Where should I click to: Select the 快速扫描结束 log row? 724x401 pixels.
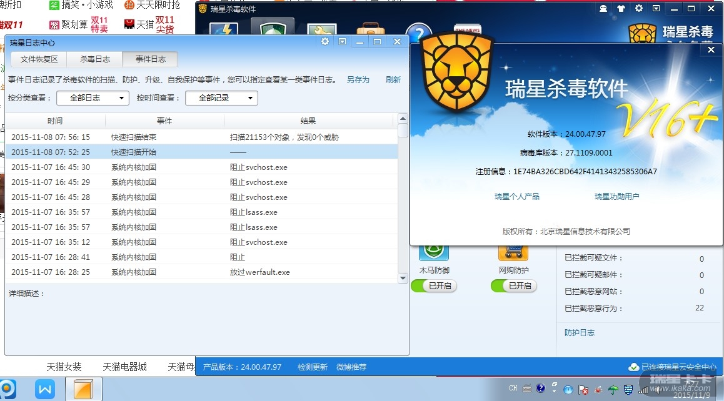[x=201, y=137]
